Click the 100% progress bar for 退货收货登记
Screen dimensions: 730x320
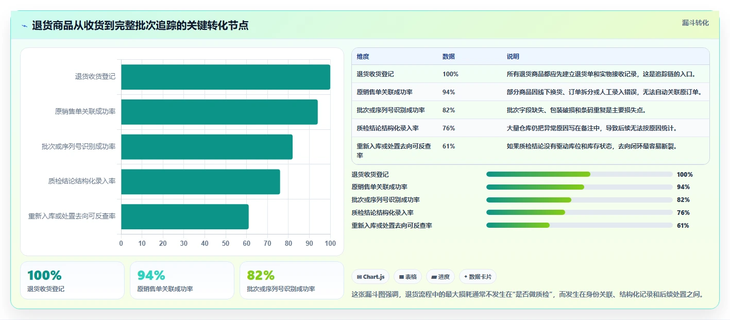pos(580,174)
